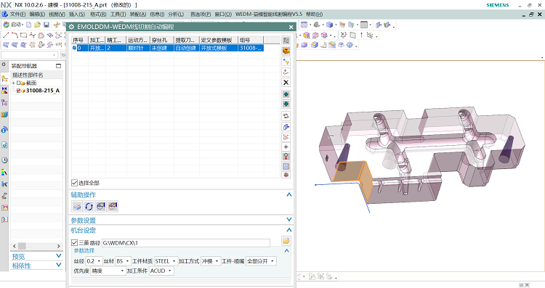The image size is (545, 288).
Task: Open the 丝材 BS dropdown
Action: click(123, 261)
